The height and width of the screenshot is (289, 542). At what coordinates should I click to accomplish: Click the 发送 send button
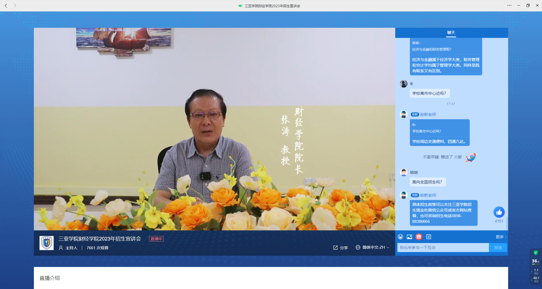point(498,248)
